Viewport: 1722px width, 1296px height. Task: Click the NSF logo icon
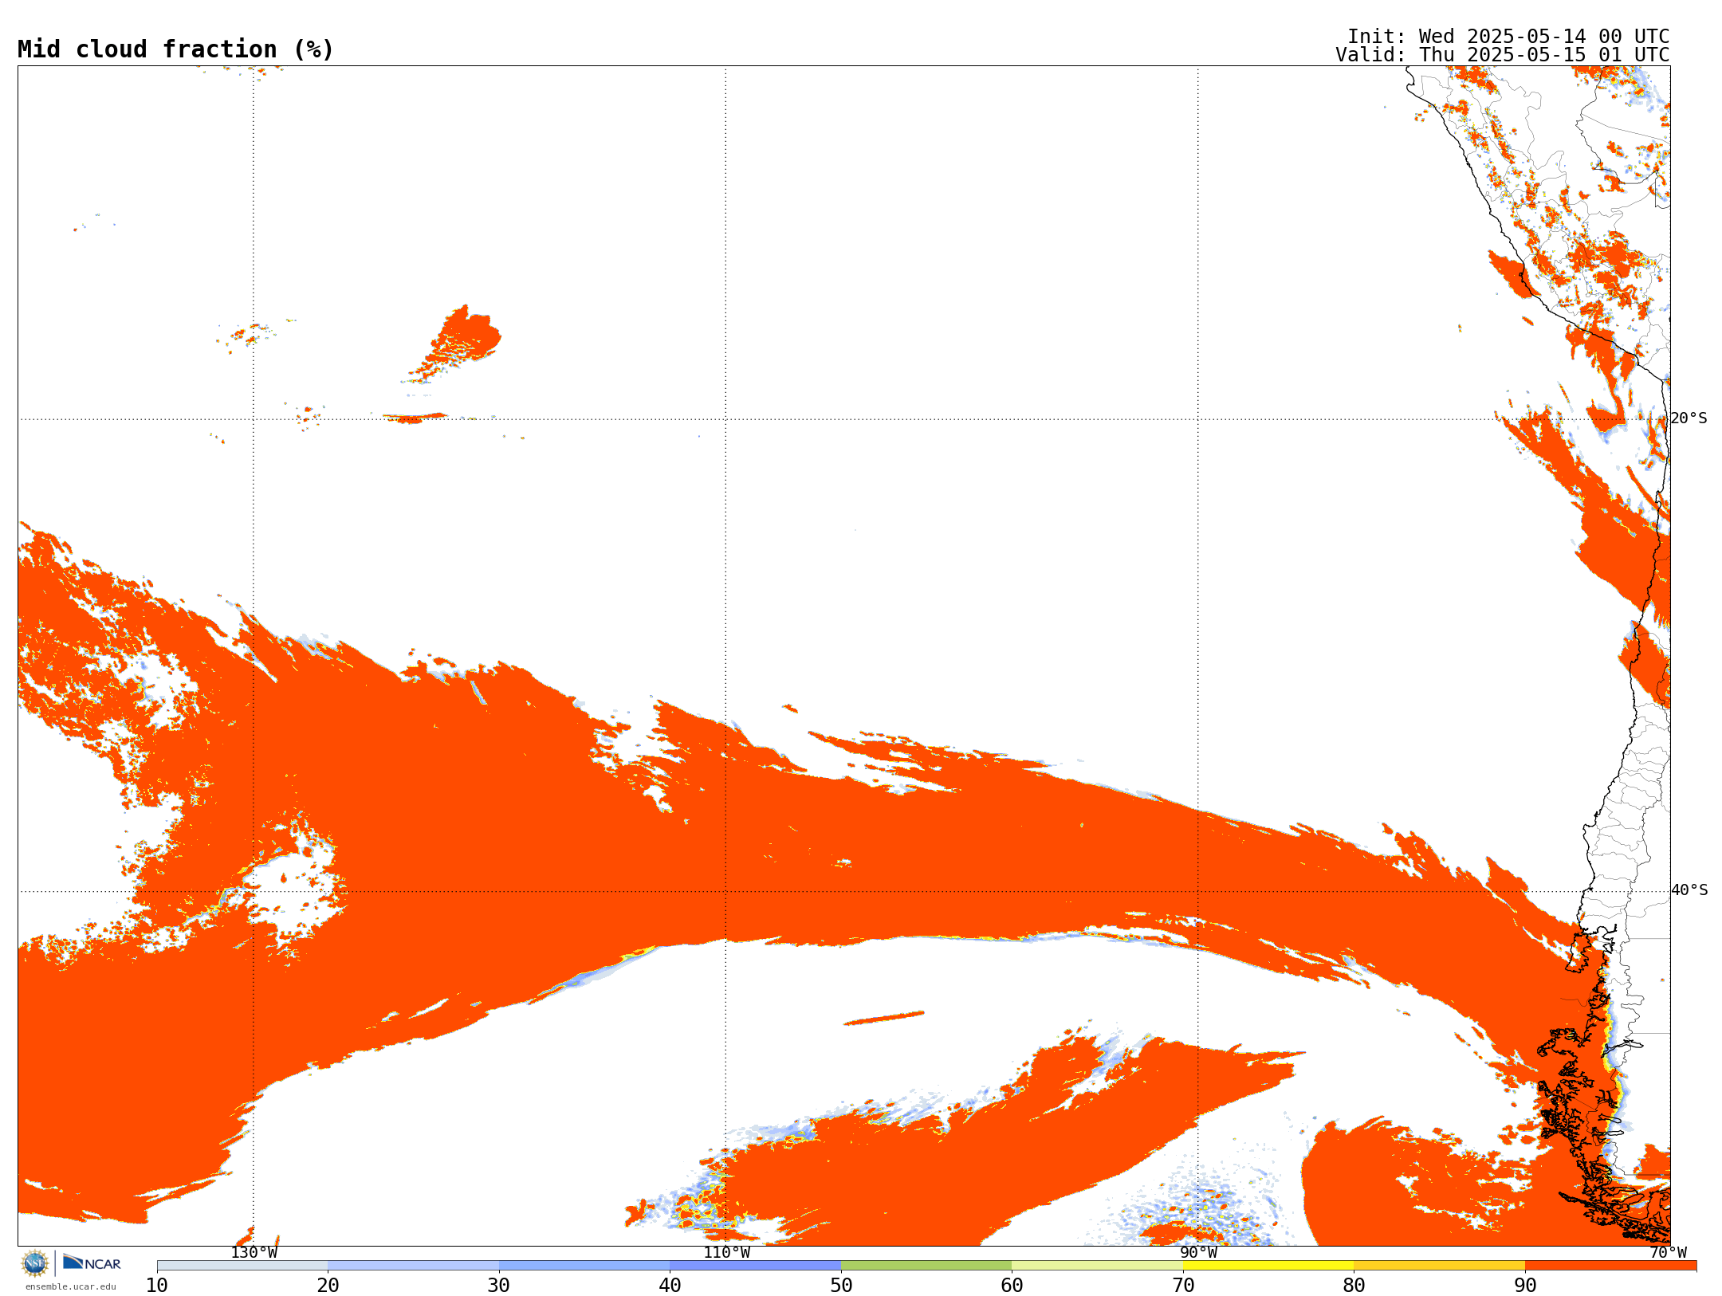(35, 1263)
